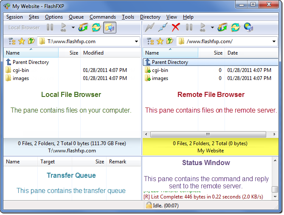The width and height of the screenshot is (284, 215).
Task: Click the lock icon in status bar
Action: pos(149,205)
